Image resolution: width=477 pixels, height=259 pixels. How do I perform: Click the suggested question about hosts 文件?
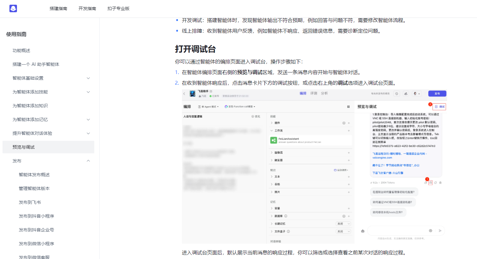[388, 212]
